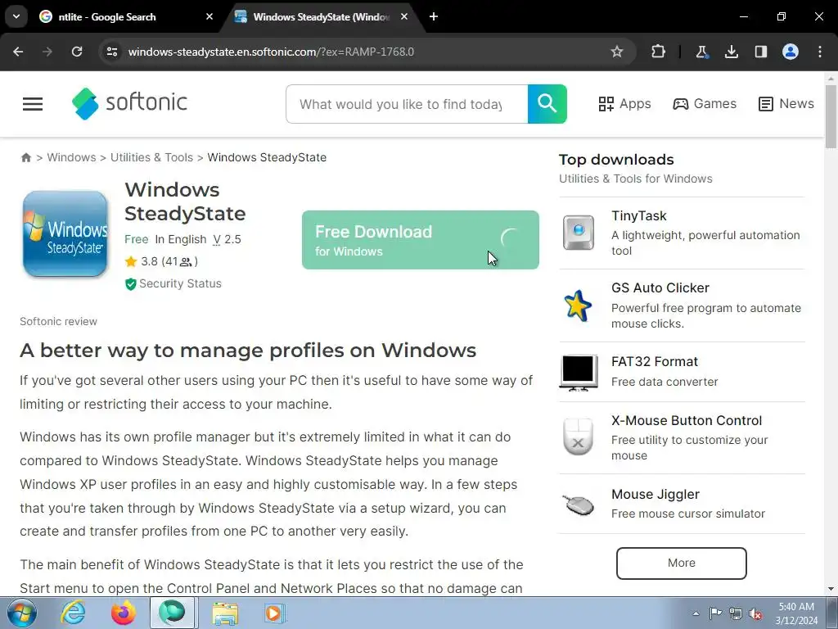This screenshot has width=838, height=629.
Task: Bookmark this page with the star icon
Action: [617, 52]
